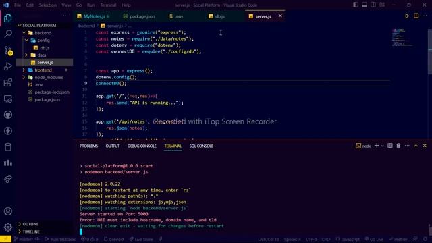Show the DEBUG CONSOLE tab
This screenshot has height=243, width=432.
click(x=142, y=146)
